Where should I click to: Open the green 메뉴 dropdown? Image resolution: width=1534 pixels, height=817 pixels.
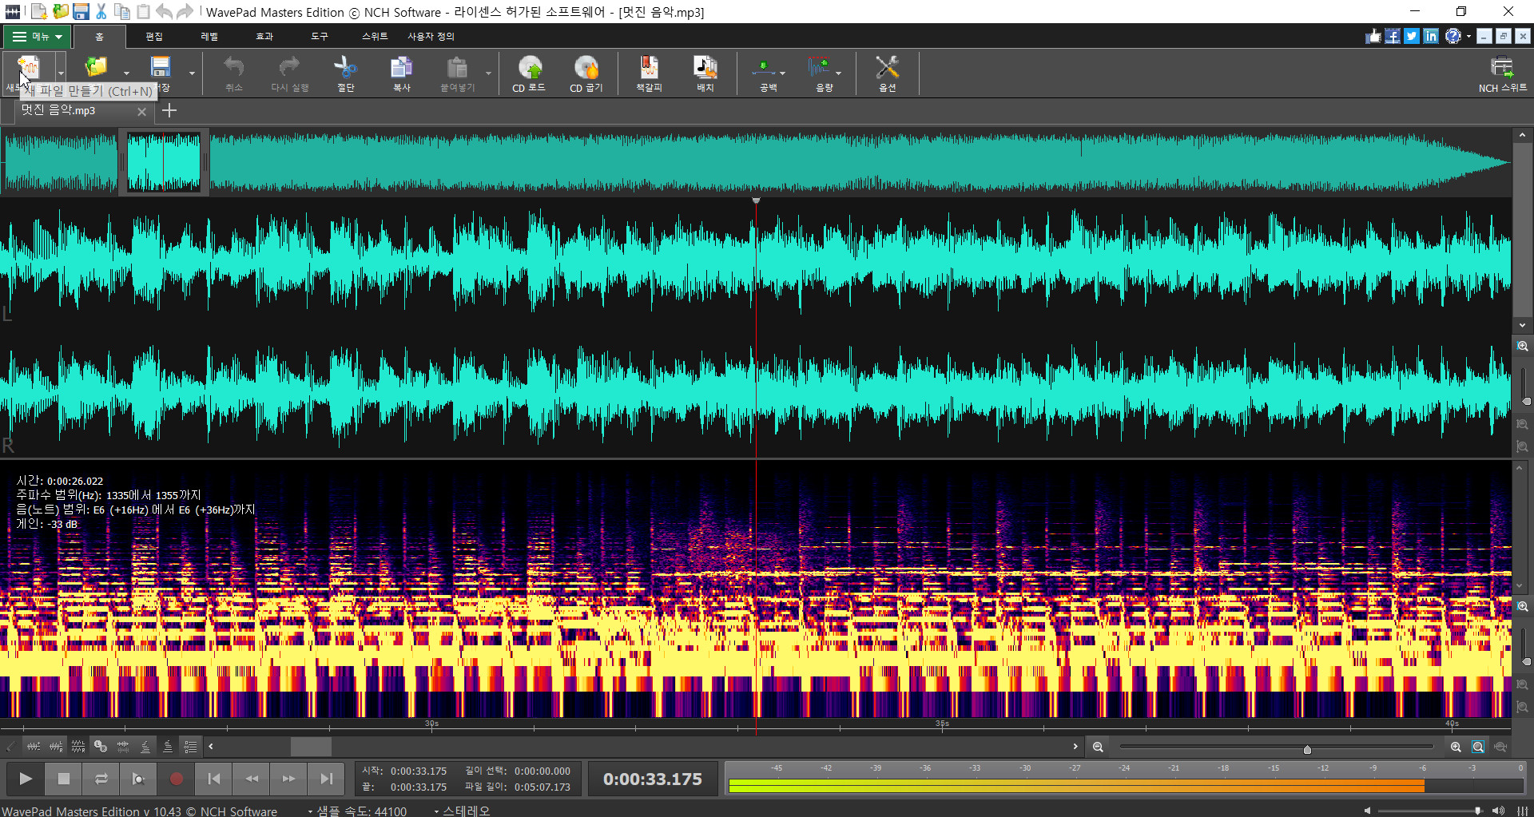[37, 36]
